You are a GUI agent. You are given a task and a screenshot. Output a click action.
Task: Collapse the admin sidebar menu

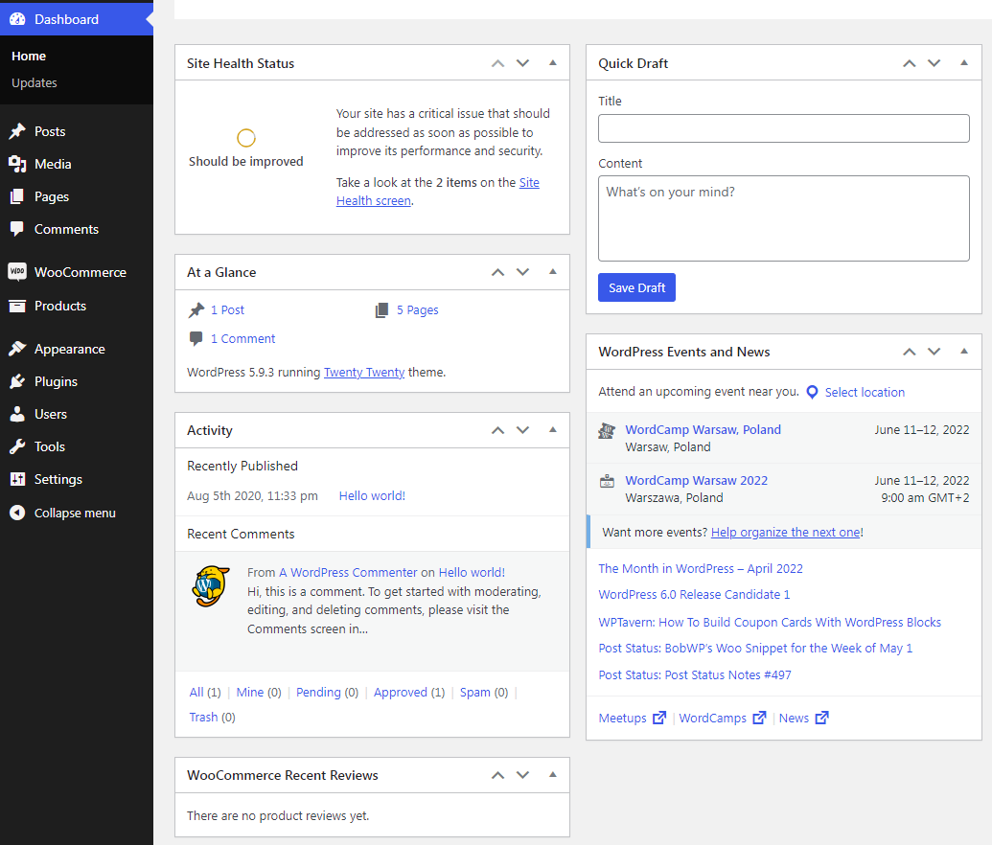[x=74, y=513]
